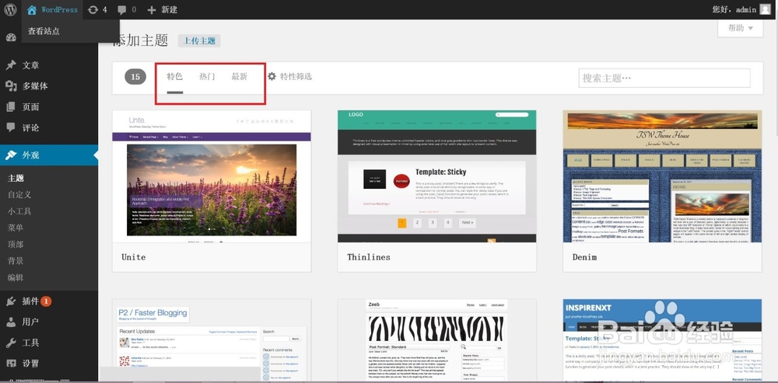
Task: Select the P2 Faster Blogging theme thumbnail
Action: click(x=212, y=340)
